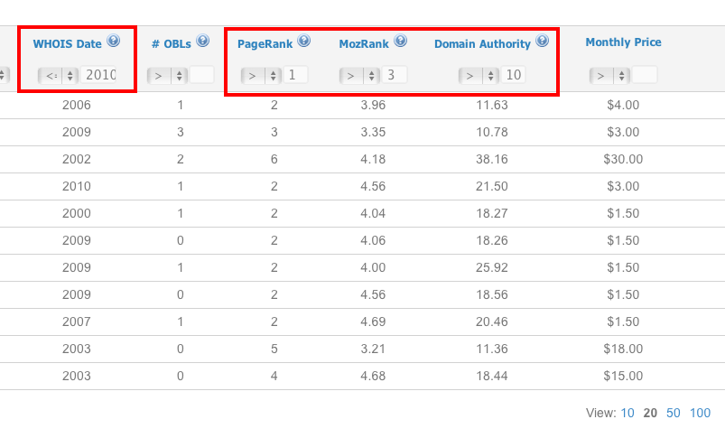Click the PageRank help icon
Image resolution: width=725 pixels, height=438 pixels.
click(x=303, y=41)
